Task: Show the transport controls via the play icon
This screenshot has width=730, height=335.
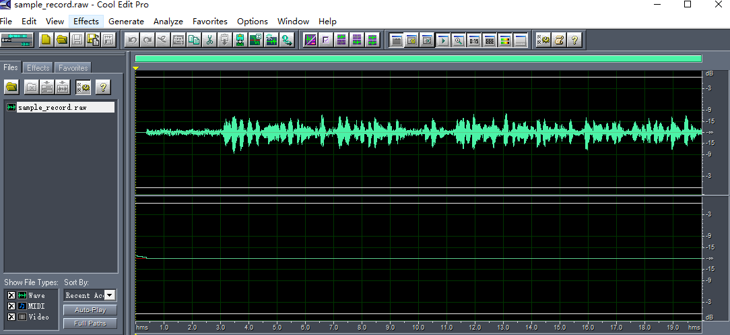Action: [443, 40]
